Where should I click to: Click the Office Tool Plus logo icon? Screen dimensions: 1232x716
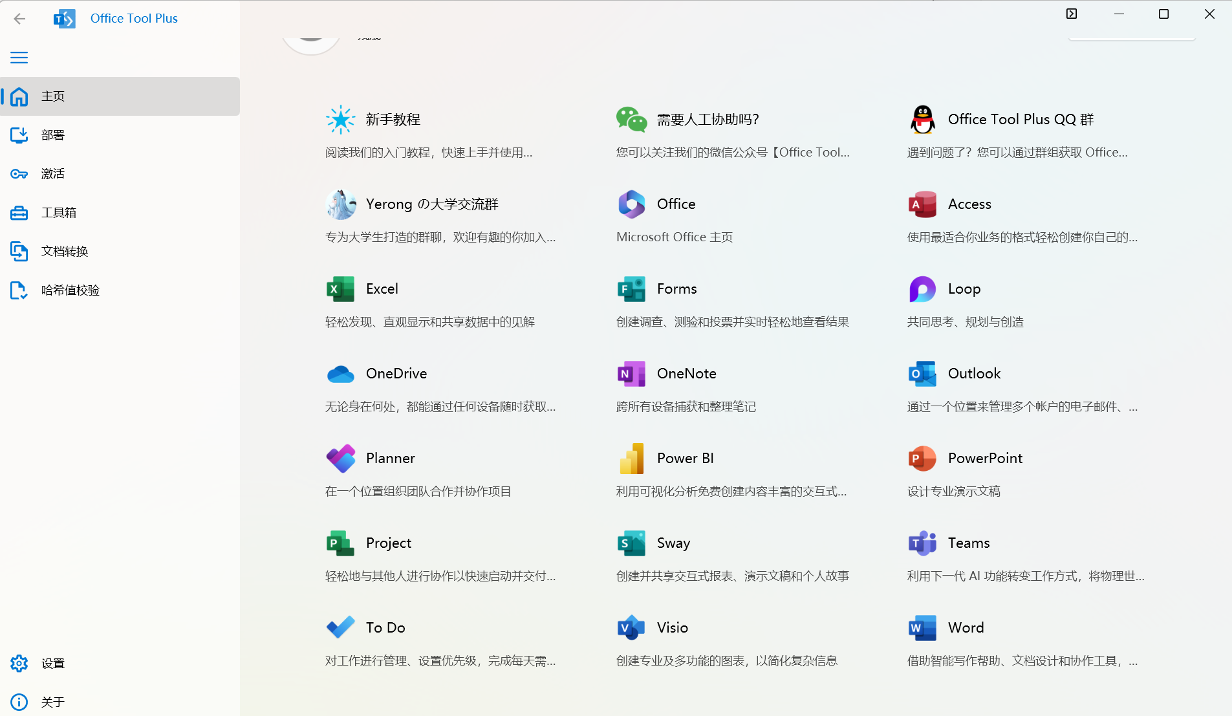[x=64, y=19]
